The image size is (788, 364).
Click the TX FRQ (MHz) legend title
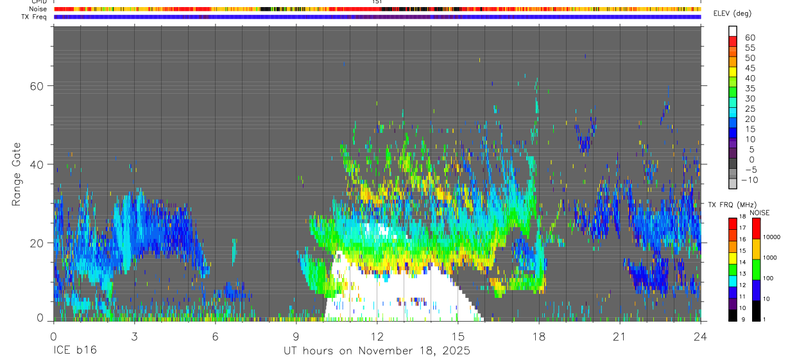point(732,204)
